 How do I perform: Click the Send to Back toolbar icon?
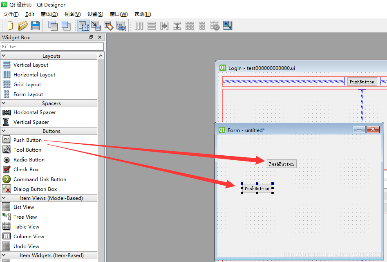53,26
